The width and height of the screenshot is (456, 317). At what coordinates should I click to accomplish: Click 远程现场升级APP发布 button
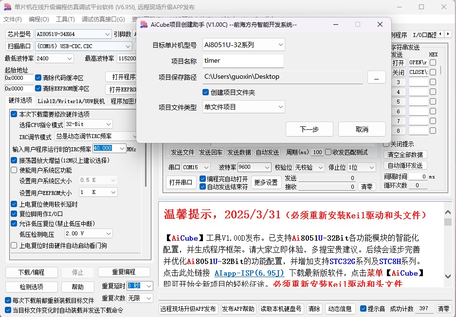(x=188, y=309)
